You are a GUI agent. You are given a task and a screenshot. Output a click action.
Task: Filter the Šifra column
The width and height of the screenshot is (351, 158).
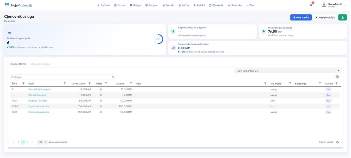(x=23, y=83)
